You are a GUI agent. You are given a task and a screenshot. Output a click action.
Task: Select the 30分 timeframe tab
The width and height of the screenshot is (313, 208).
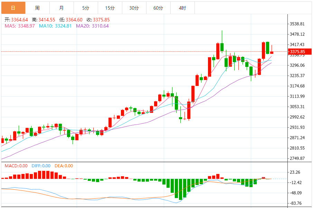pyautogui.click(x=134, y=8)
